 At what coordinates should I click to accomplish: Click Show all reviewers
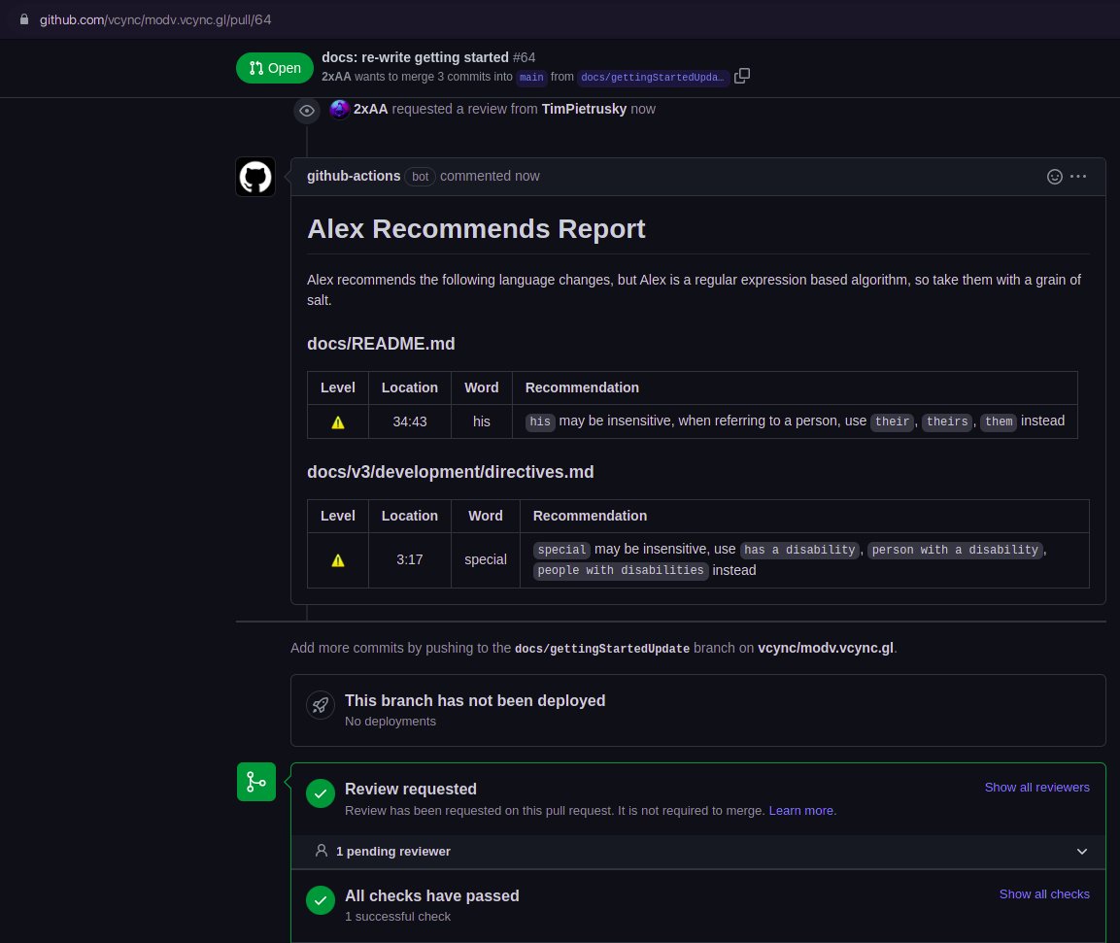point(1036,788)
